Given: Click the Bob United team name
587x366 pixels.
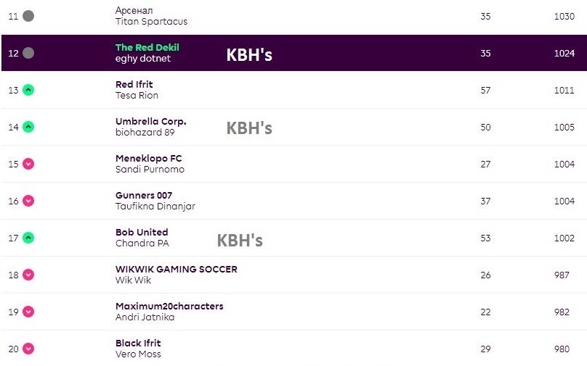Looking at the screenshot, I should point(142,232).
